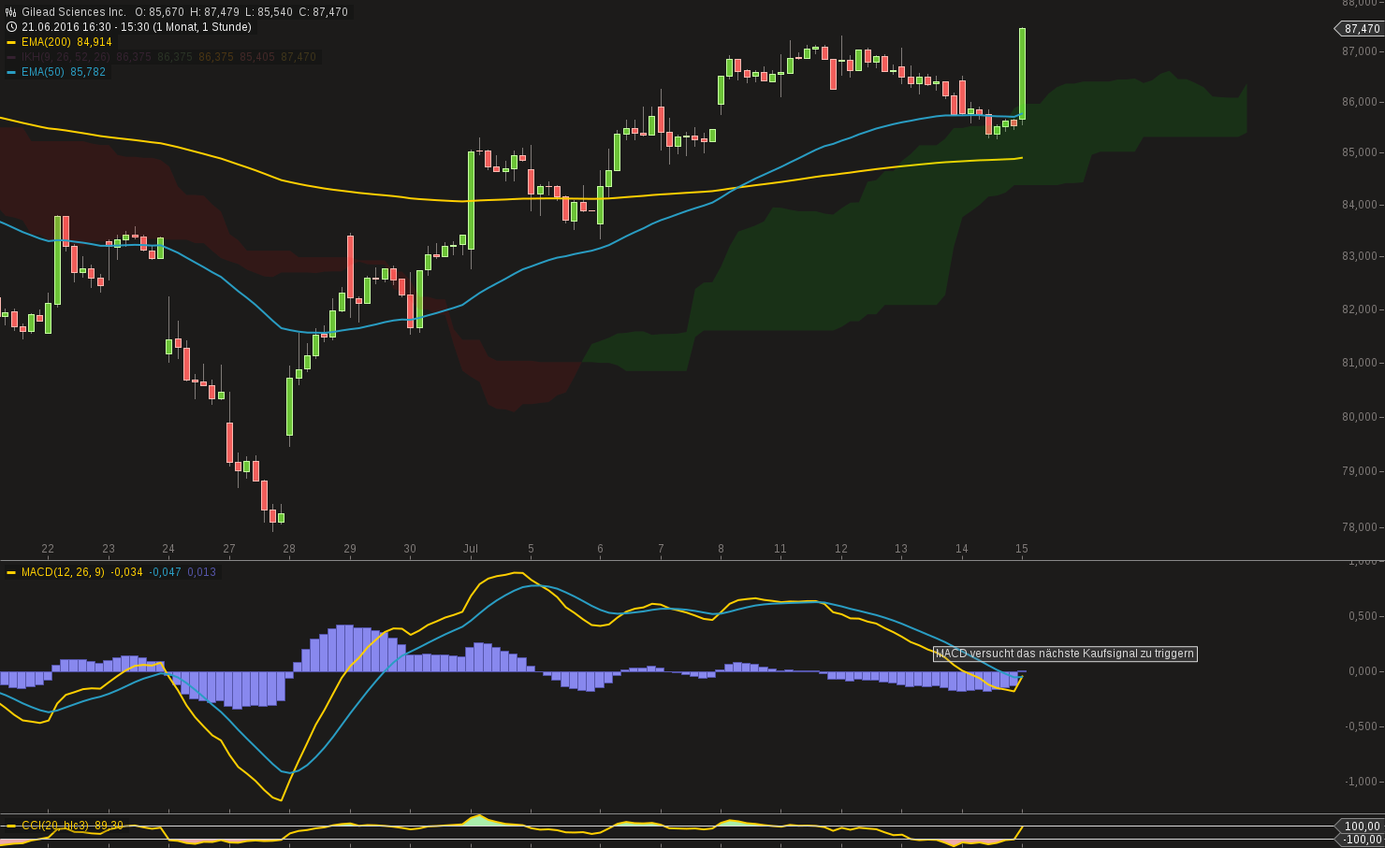The image size is (1385, 848).
Task: Select the tall green breakout candle on July 15
Action: (1022, 75)
